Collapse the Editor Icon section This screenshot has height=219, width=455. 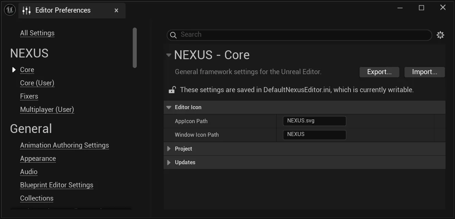pos(169,107)
